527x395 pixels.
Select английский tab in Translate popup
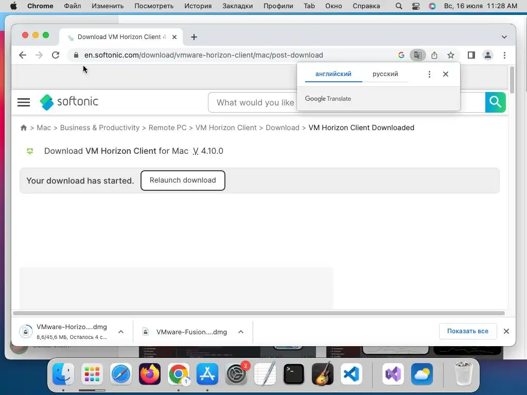(333, 74)
